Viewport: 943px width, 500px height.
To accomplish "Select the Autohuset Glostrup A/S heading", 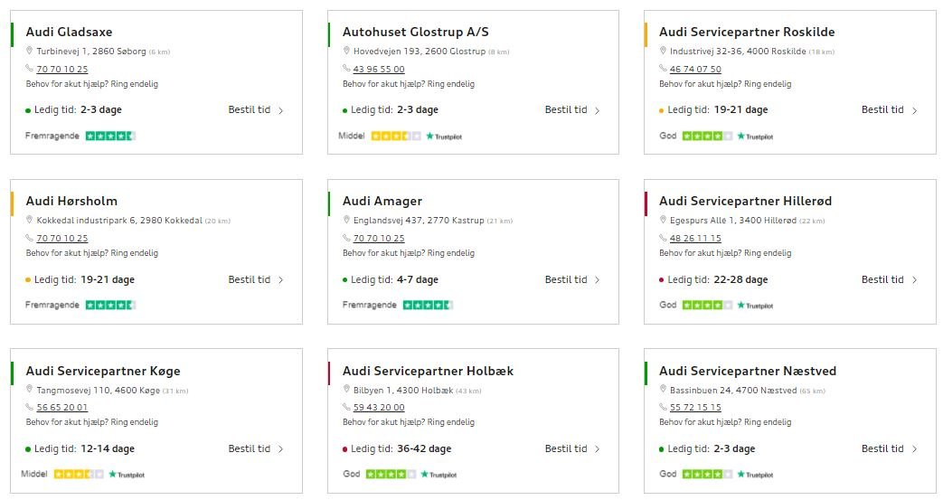I will (416, 32).
